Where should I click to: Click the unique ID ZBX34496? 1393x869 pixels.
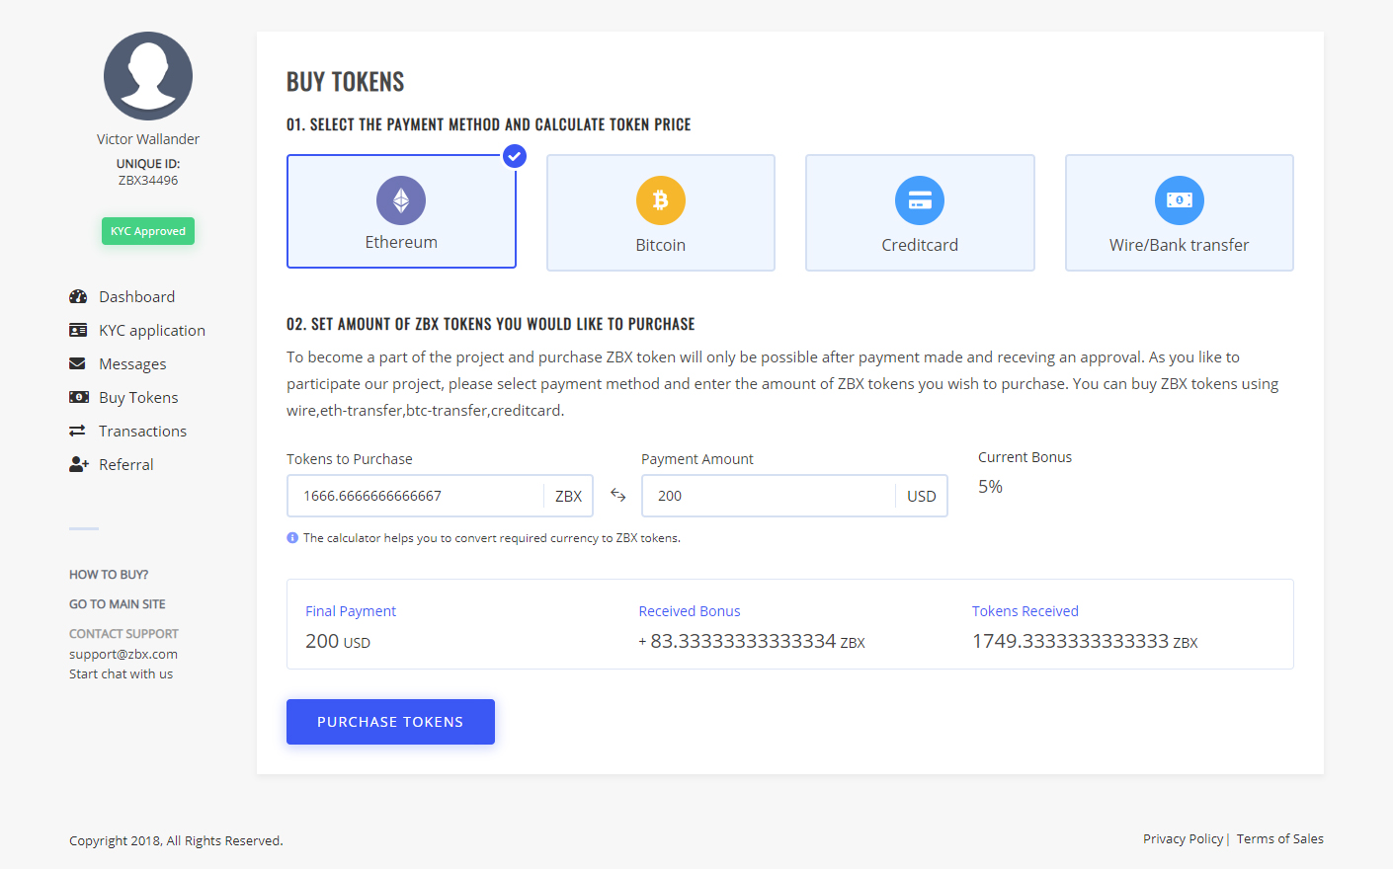pos(148,180)
